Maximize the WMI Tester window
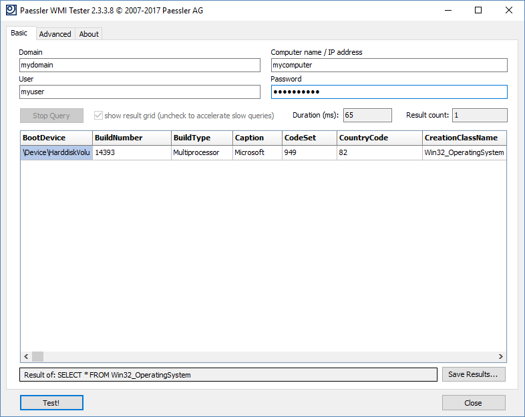 478,11
